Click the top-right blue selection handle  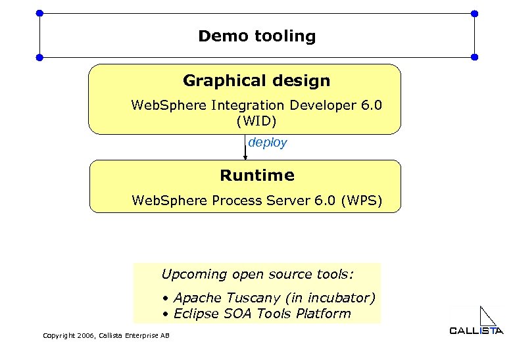coord(474,14)
